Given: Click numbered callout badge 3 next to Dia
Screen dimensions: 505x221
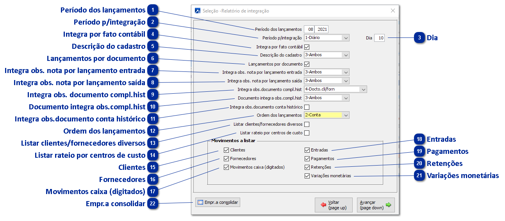Looking at the screenshot, I should click(x=419, y=38).
